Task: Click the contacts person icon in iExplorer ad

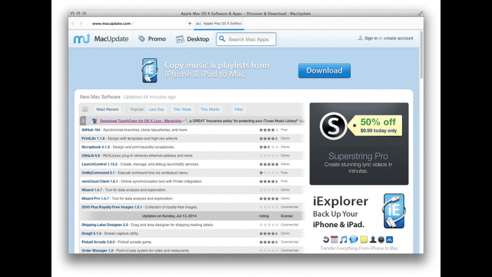Action: tap(373, 239)
